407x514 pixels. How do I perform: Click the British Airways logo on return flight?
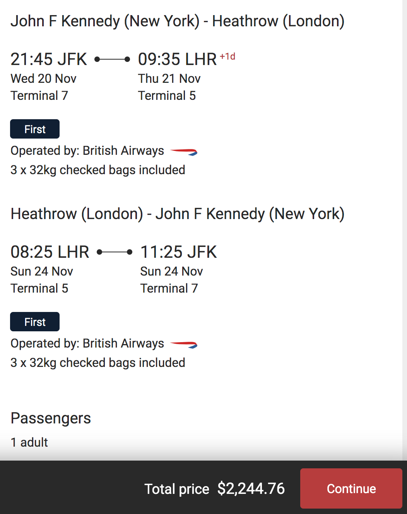pyautogui.click(x=184, y=344)
